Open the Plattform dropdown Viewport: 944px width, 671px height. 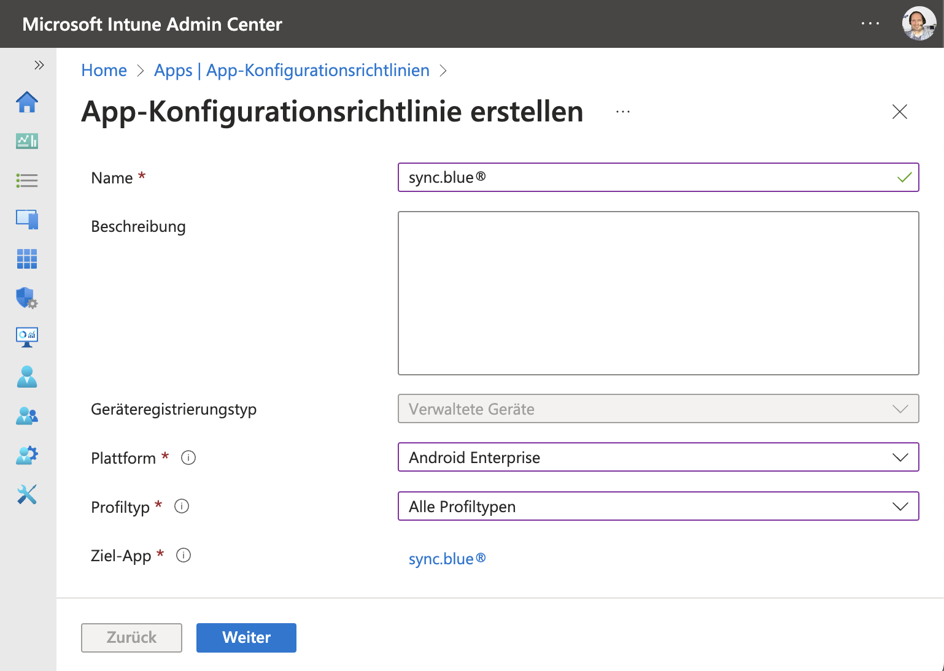[x=658, y=457]
